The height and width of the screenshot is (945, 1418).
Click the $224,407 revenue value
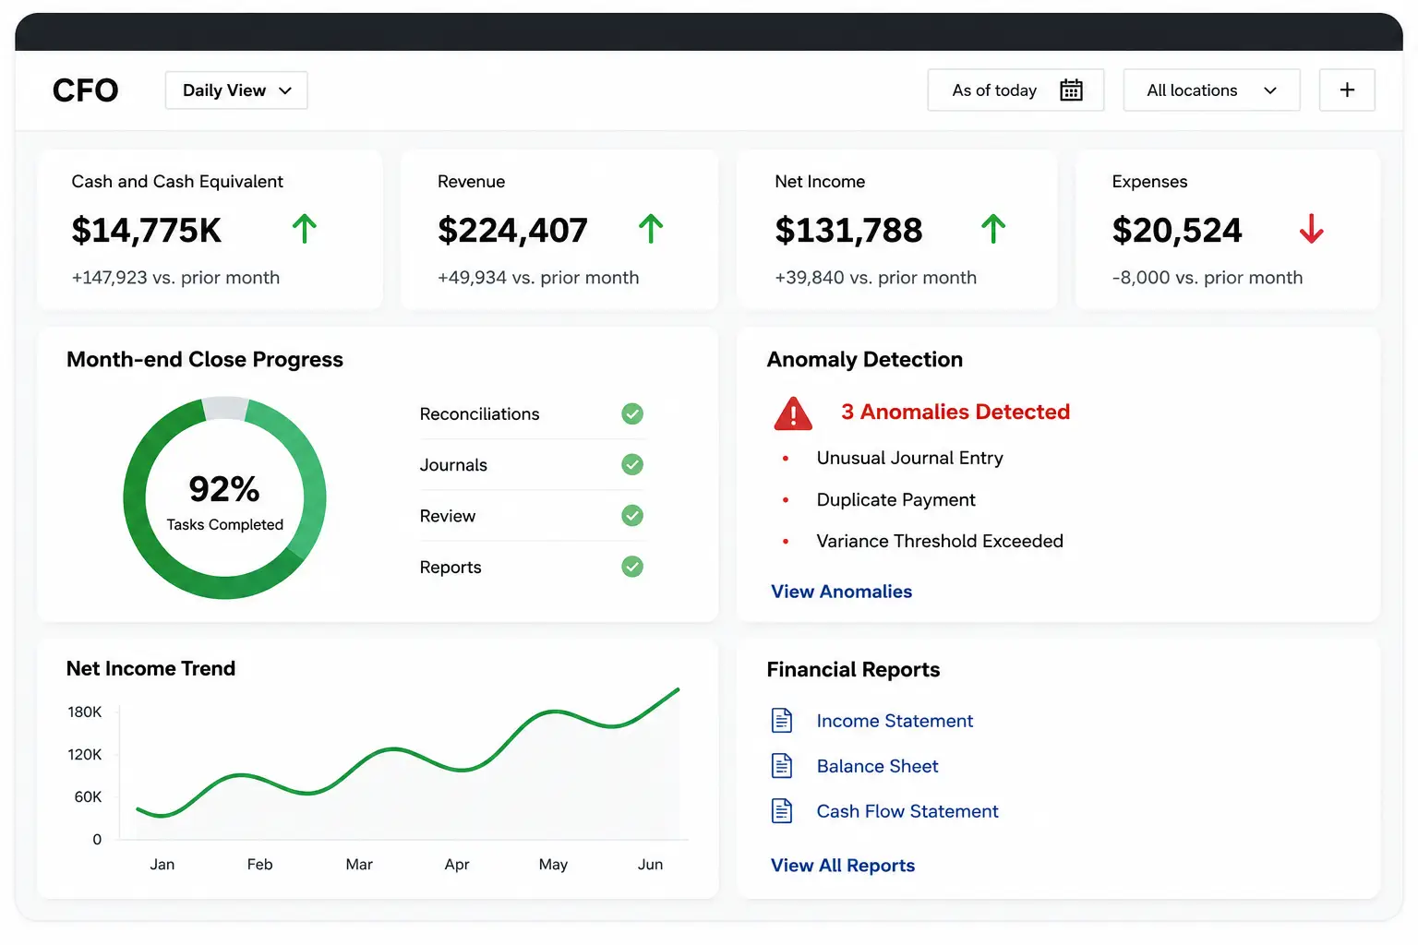coord(512,230)
